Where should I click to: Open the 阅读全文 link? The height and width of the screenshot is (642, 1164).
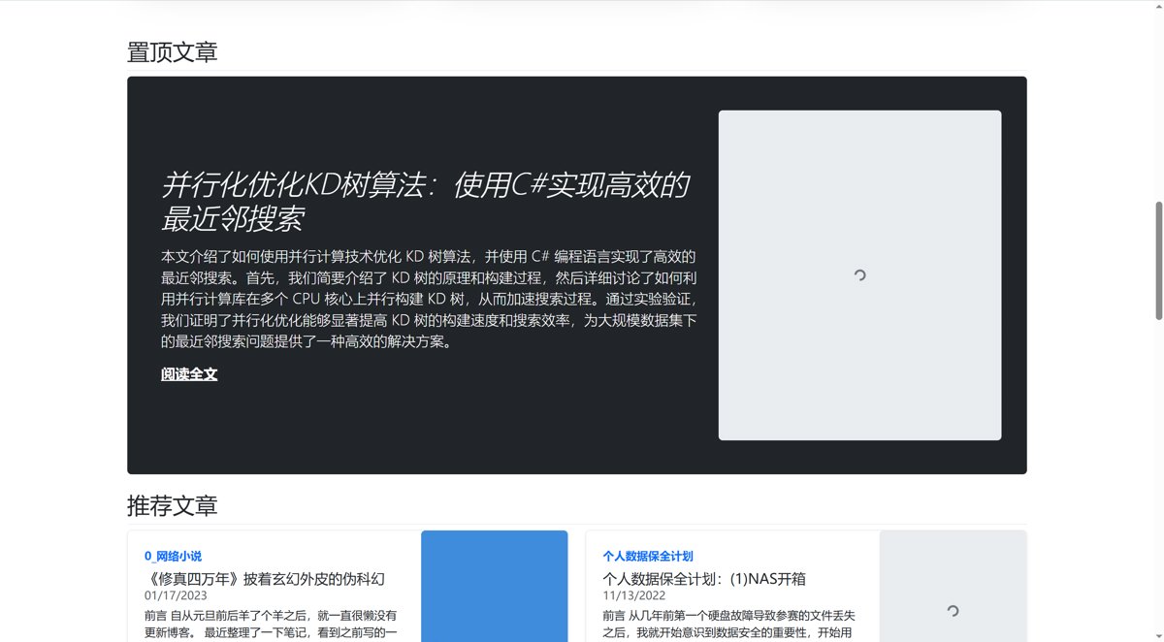click(189, 374)
